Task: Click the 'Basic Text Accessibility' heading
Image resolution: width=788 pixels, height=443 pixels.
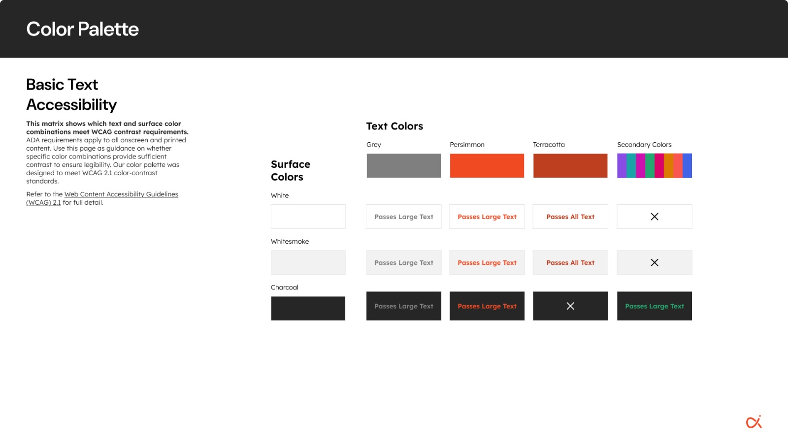Action: coord(71,95)
